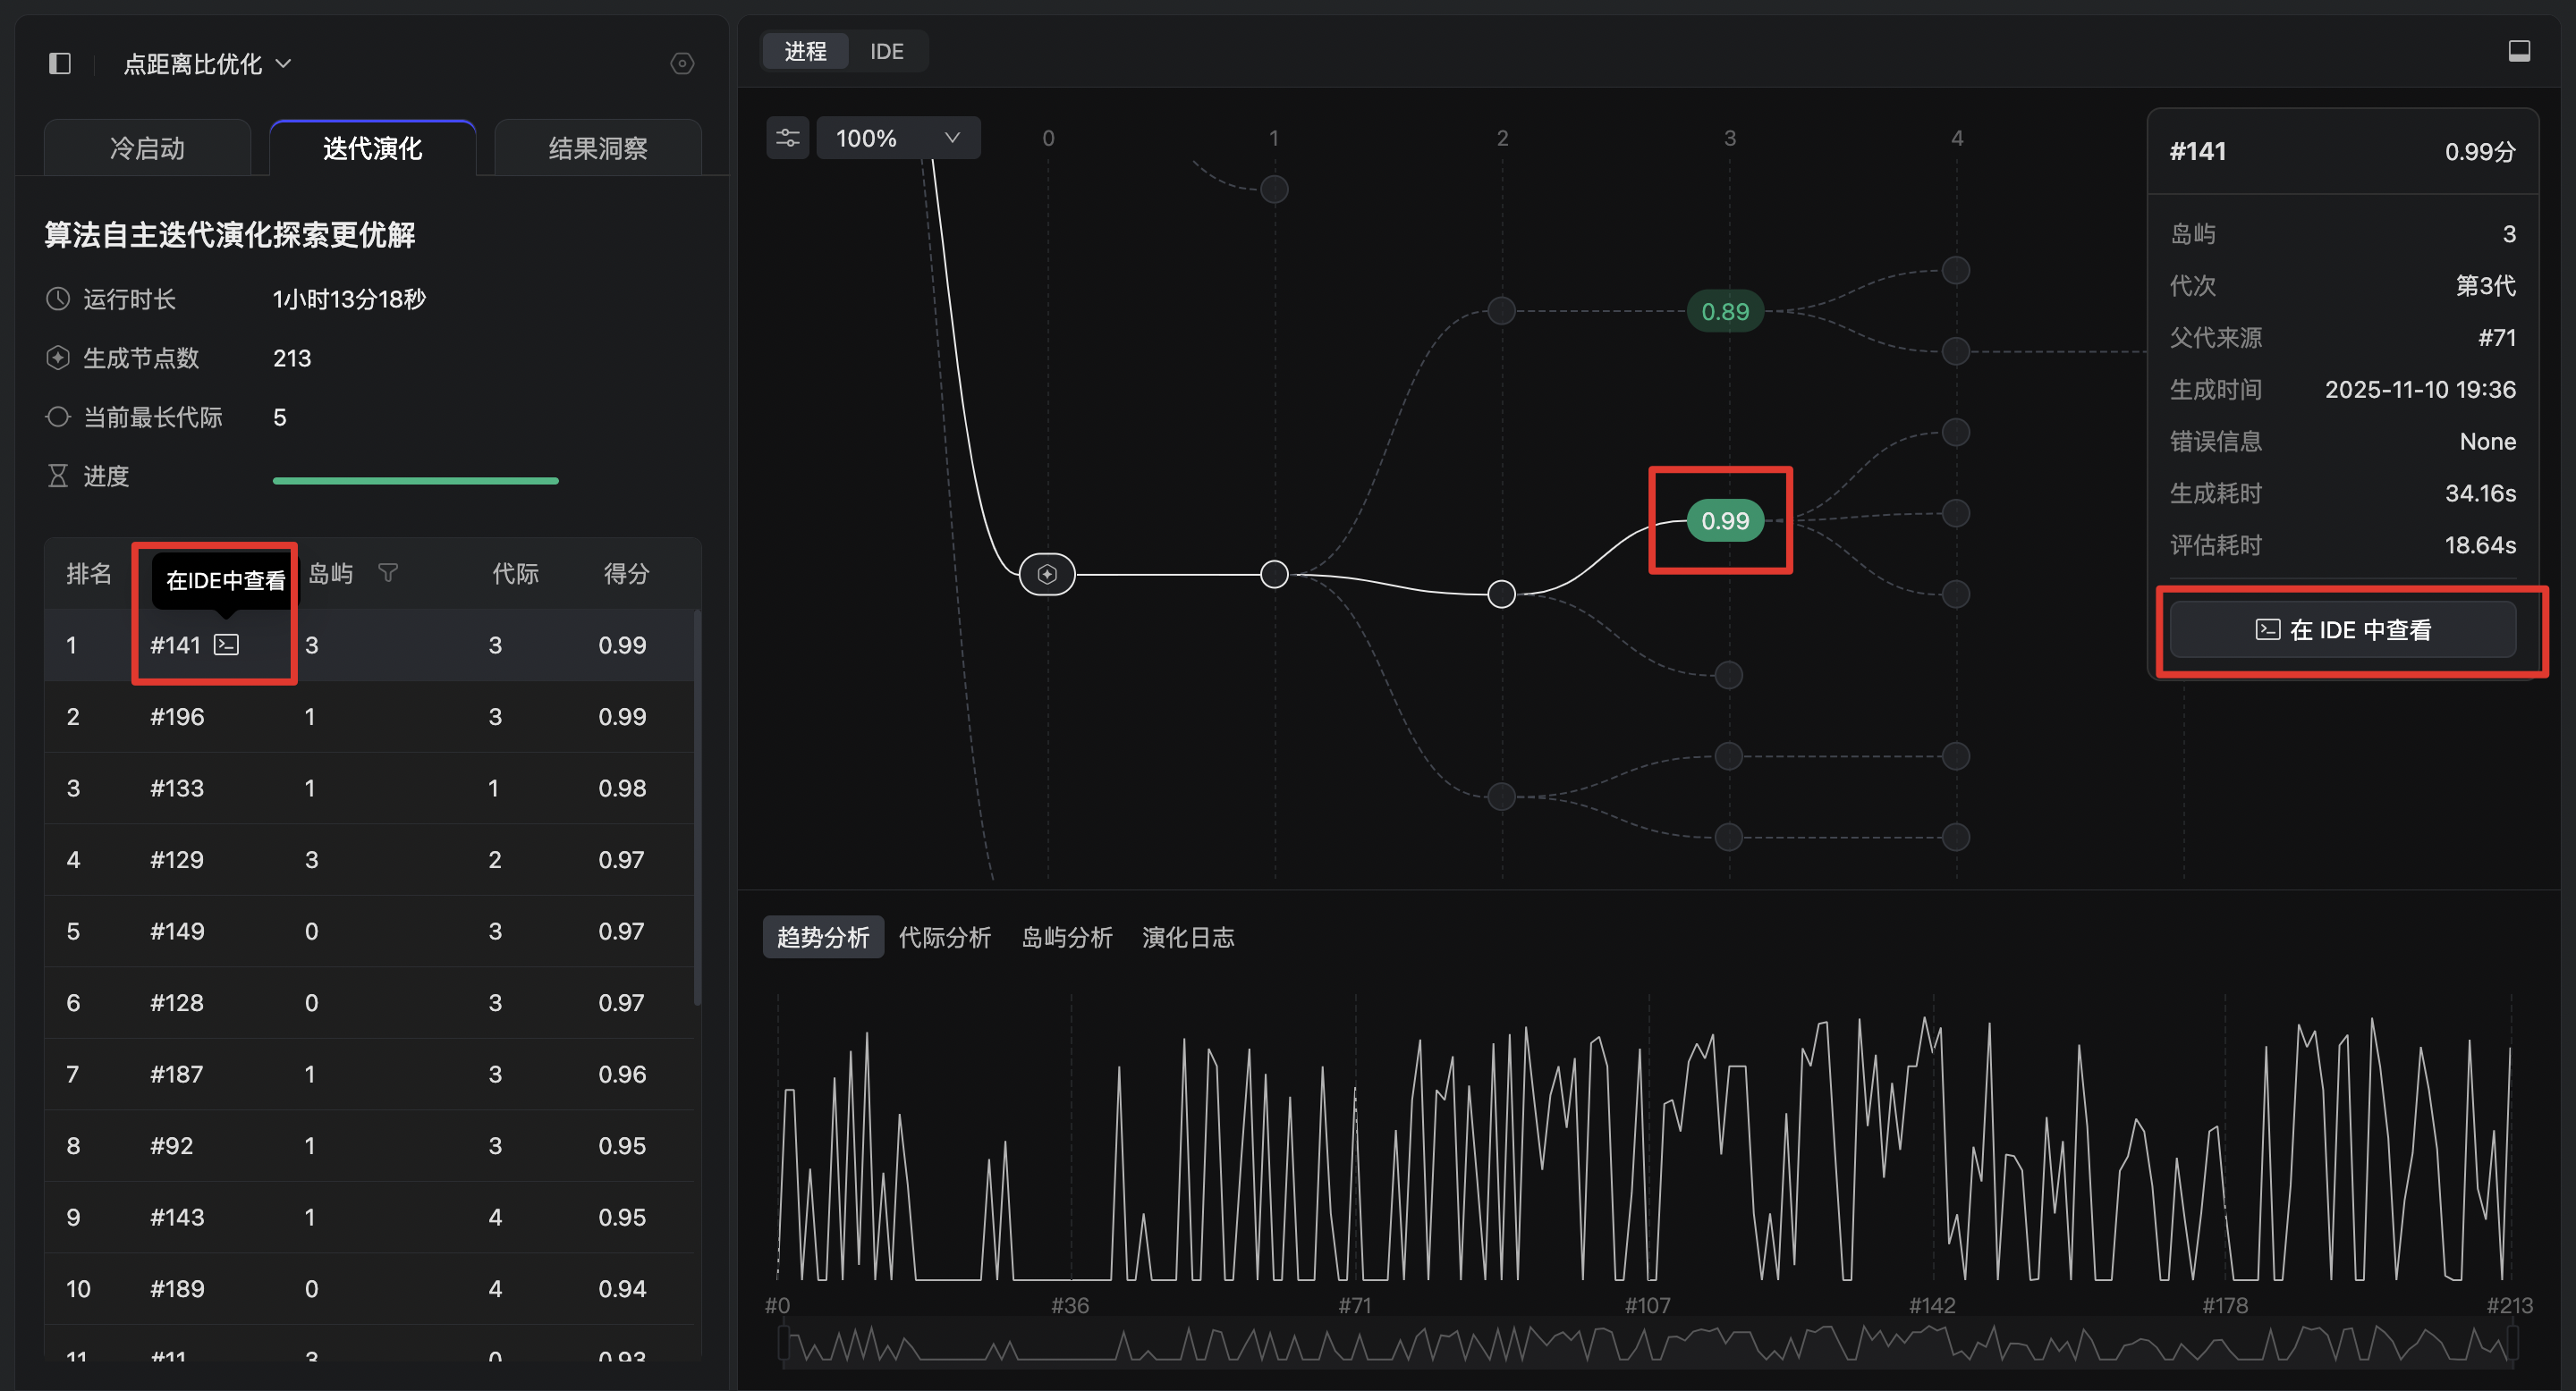This screenshot has width=2576, height=1391.
Task: Click the terminal icon next to #141
Action: [227, 645]
